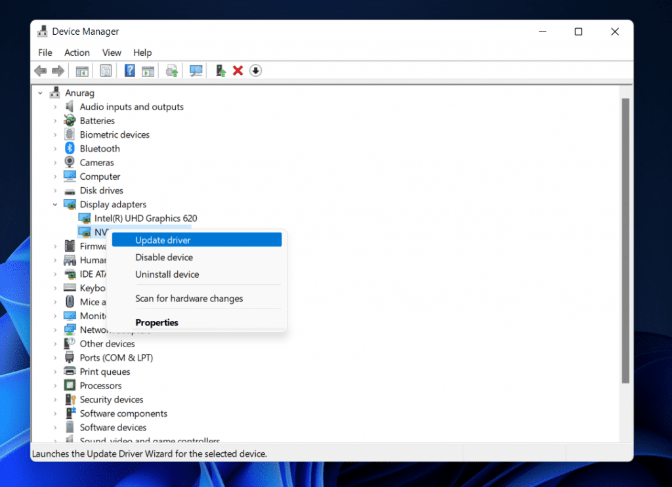Expand the Bluetooth category

tap(56, 148)
